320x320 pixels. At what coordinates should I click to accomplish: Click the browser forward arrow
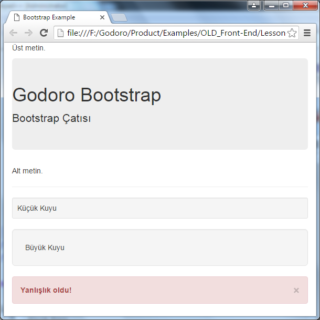28,33
